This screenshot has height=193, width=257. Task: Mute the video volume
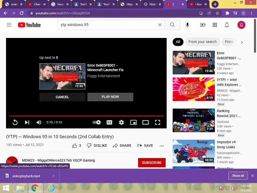pyautogui.click(x=39, y=122)
